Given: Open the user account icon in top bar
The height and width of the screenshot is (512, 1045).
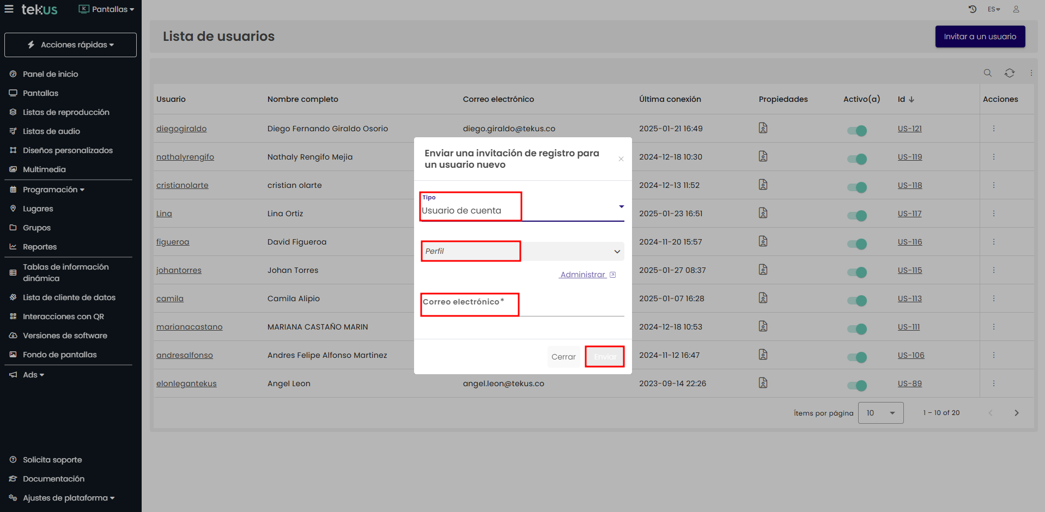Looking at the screenshot, I should (x=1016, y=9).
